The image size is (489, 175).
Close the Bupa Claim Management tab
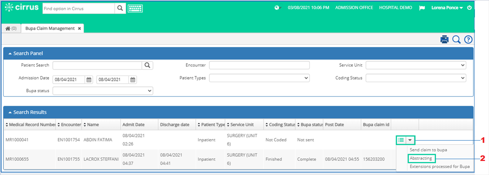[79, 28]
